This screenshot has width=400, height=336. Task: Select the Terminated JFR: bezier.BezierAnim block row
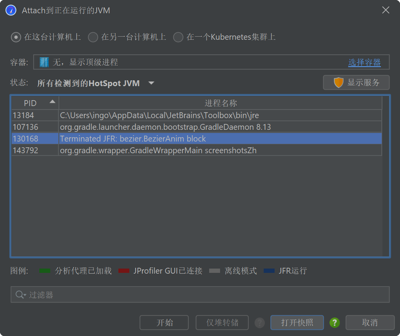pyautogui.click(x=197, y=139)
